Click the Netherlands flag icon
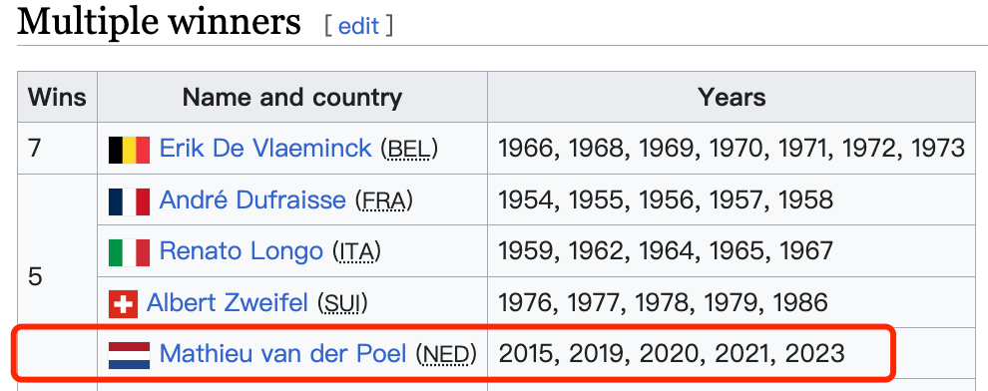This screenshot has width=988, height=391. [129, 356]
